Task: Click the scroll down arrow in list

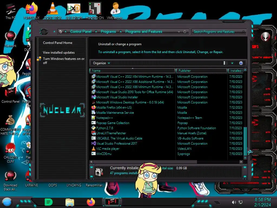Action: (245, 158)
